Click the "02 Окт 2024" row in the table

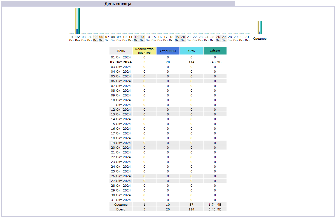pyautogui.click(x=121, y=62)
